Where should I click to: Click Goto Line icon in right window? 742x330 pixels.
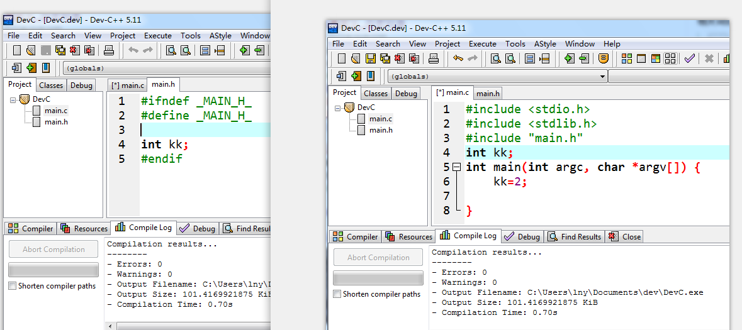[x=544, y=58]
